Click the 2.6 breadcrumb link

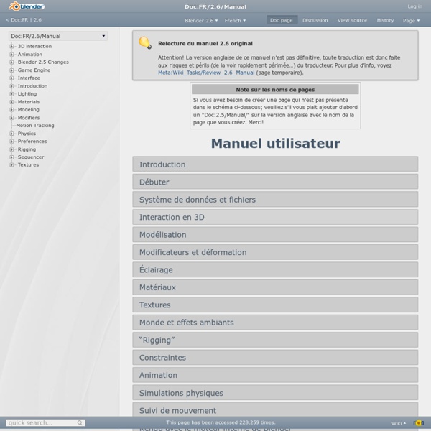(37, 20)
